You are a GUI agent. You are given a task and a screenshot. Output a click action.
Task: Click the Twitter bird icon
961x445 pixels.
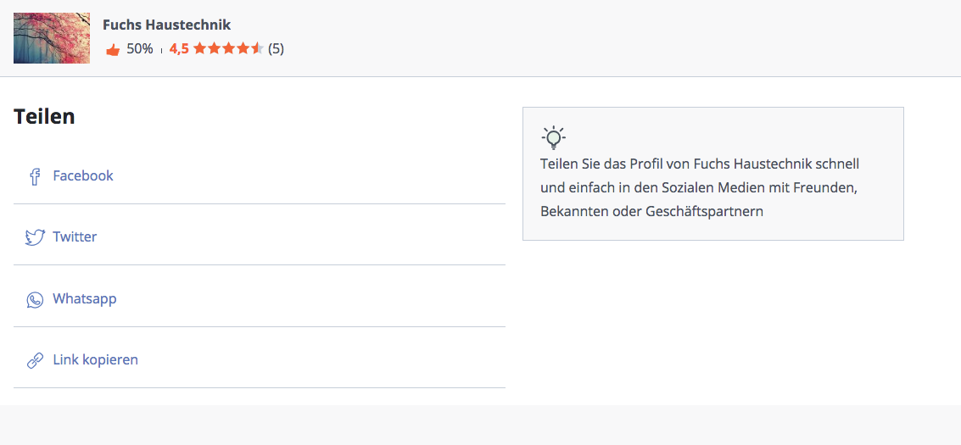pyautogui.click(x=35, y=237)
